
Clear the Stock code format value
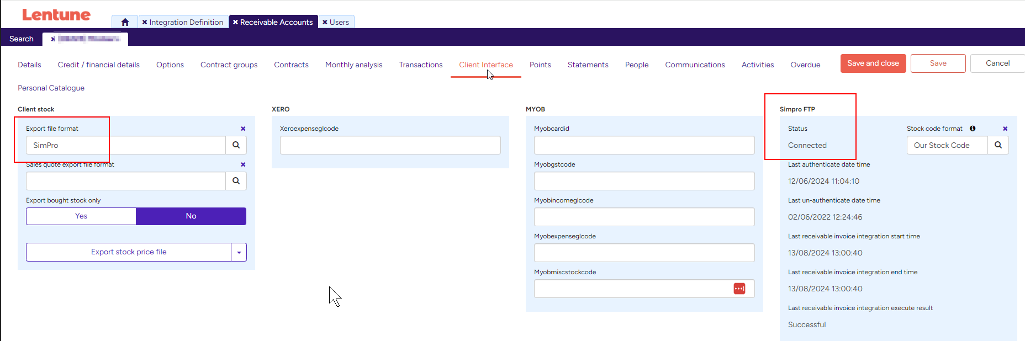(1005, 129)
